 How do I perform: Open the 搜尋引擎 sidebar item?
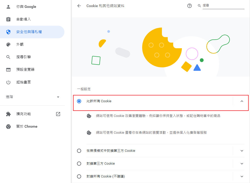[x=32, y=57]
